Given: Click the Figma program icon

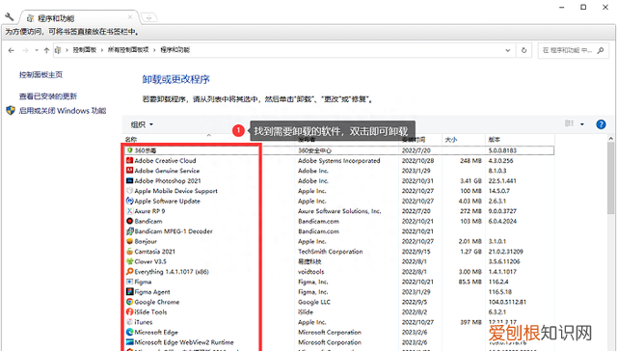Looking at the screenshot, I should (x=130, y=282).
